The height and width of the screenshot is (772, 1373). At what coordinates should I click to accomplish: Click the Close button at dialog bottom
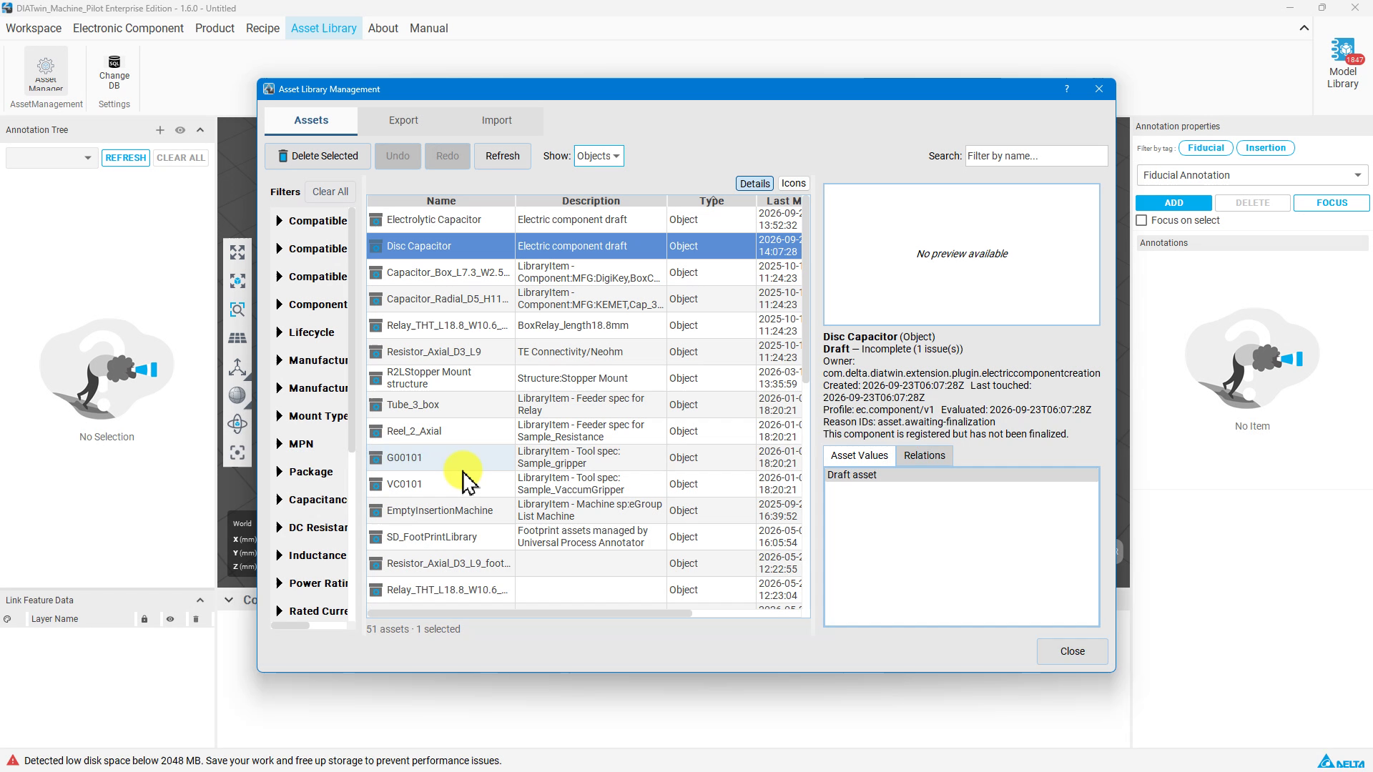pos(1072,652)
